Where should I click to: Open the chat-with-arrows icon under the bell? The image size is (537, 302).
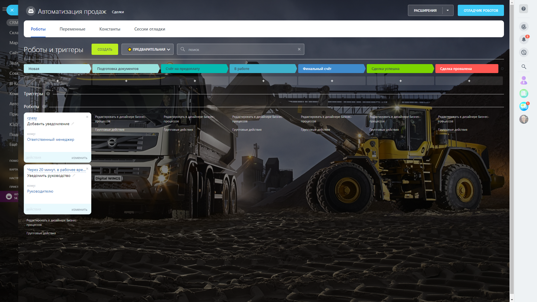(x=524, y=52)
